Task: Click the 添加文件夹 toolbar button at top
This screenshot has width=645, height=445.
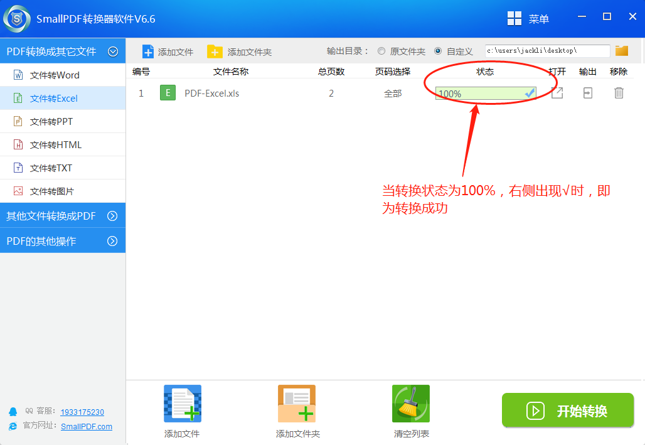Action: pyautogui.click(x=240, y=52)
